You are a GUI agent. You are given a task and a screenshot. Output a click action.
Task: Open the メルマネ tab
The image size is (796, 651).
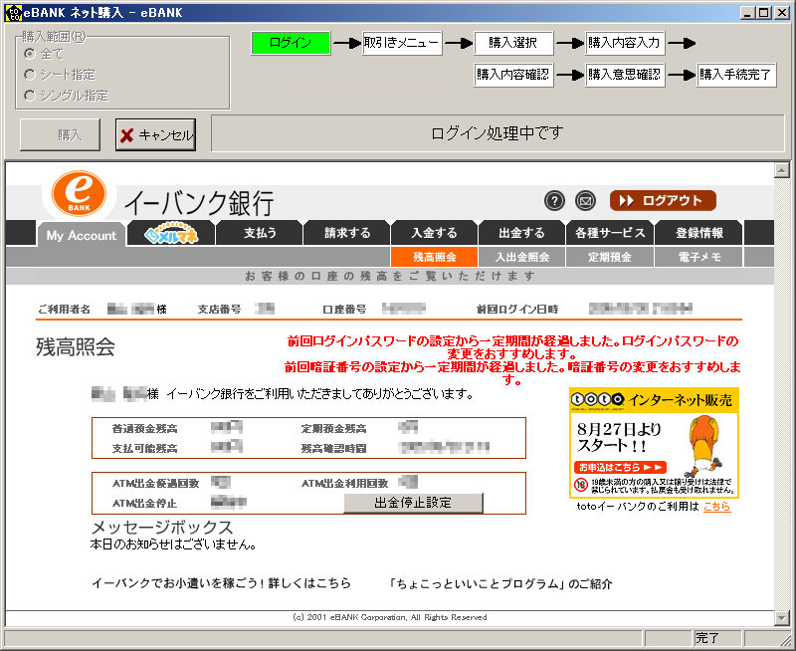click(x=172, y=235)
